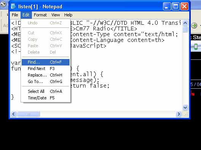
Task: Click the vertical scrollbar down arrow
Action: click(185, 107)
